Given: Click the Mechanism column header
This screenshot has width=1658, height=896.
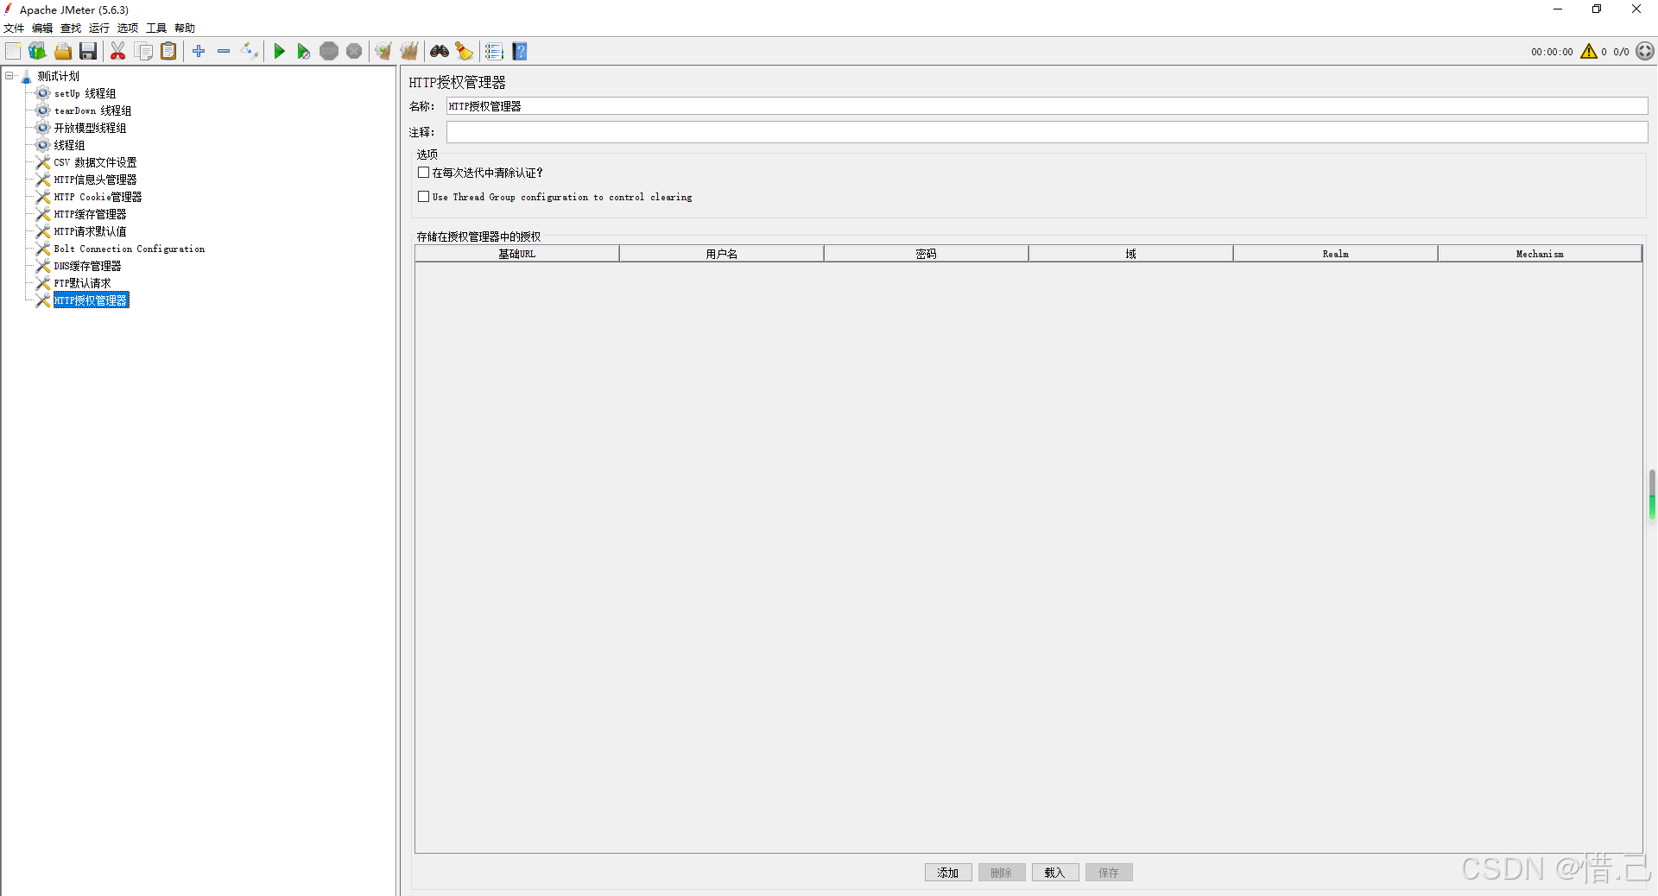Looking at the screenshot, I should pyautogui.click(x=1540, y=254).
